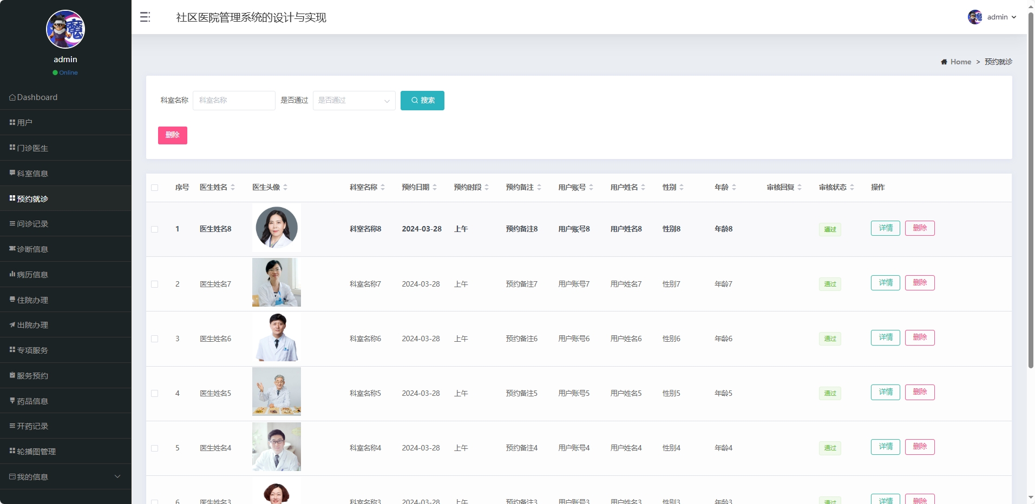
Task: Open 预约就诊 in the sidebar
Action: (x=65, y=198)
